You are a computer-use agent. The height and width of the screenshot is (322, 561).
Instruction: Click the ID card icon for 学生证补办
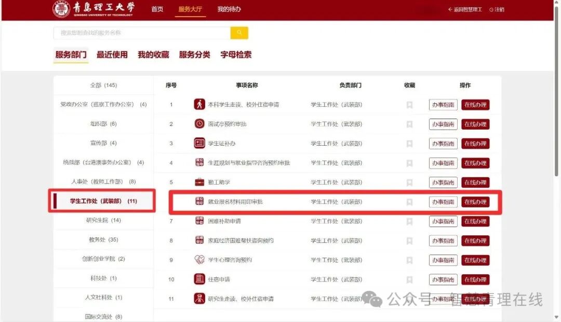pos(199,143)
